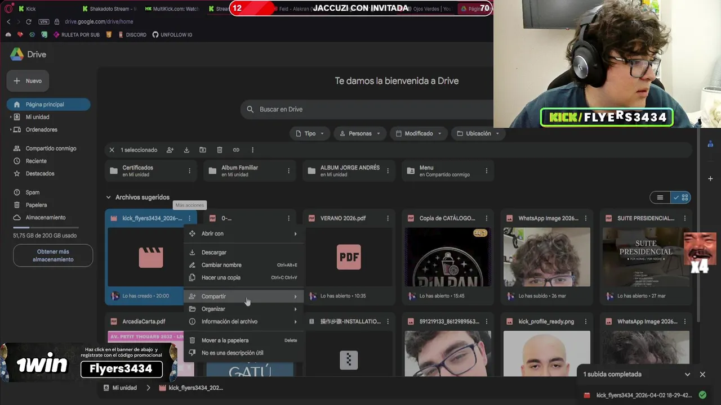Switch to the Shakadoto Stream tab
The width and height of the screenshot is (721, 405).
click(x=110, y=9)
